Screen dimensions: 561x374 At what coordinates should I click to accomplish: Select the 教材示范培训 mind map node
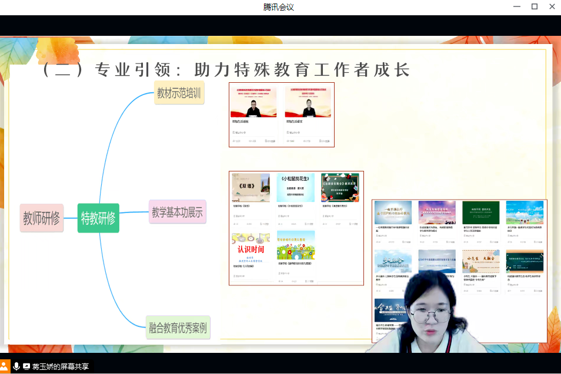point(179,93)
